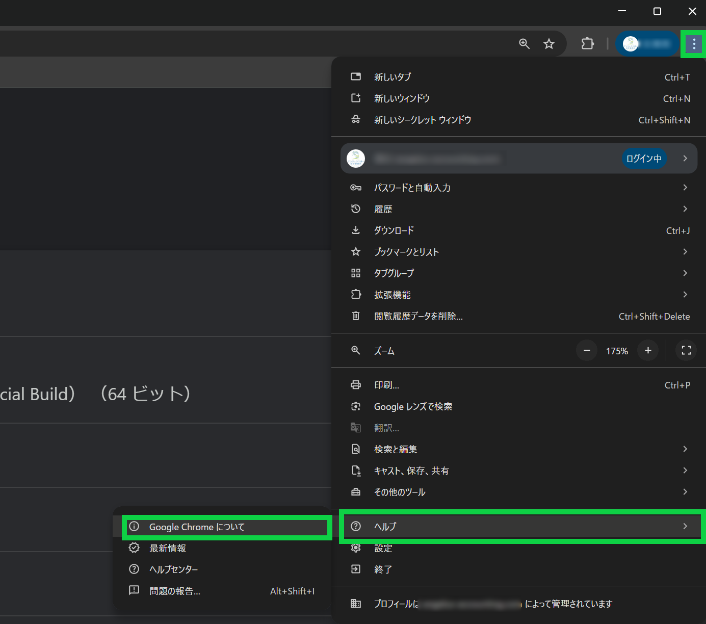Open the Extensions puzzle icon in toolbar
Viewport: 706px width, 624px height.
point(587,44)
